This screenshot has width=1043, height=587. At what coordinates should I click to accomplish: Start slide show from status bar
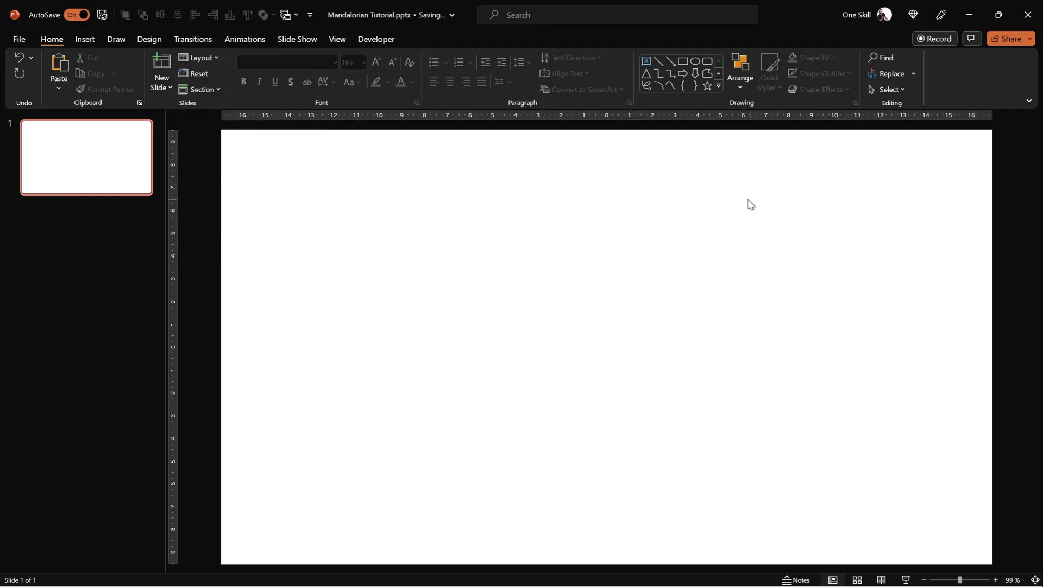(906, 580)
